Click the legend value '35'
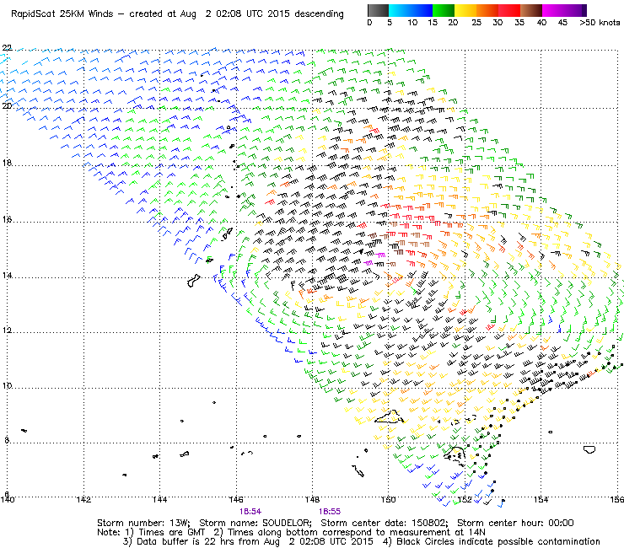The height and width of the screenshot is (548, 624). pos(519,23)
